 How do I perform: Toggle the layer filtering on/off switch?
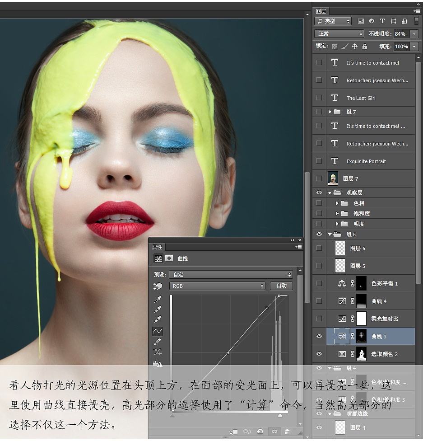(x=416, y=21)
